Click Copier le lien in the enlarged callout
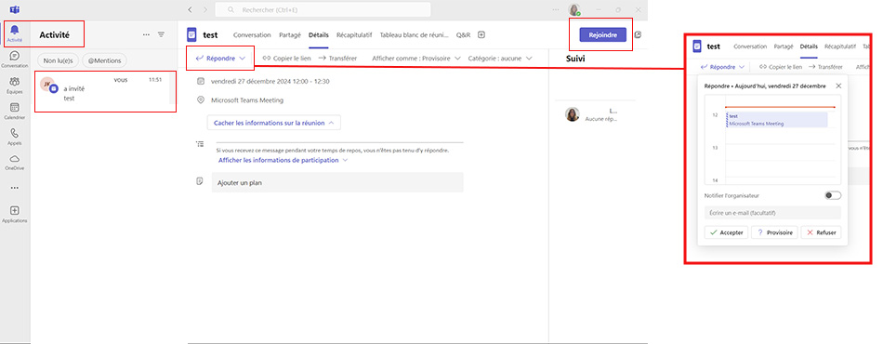883x344 pixels. [x=781, y=66]
